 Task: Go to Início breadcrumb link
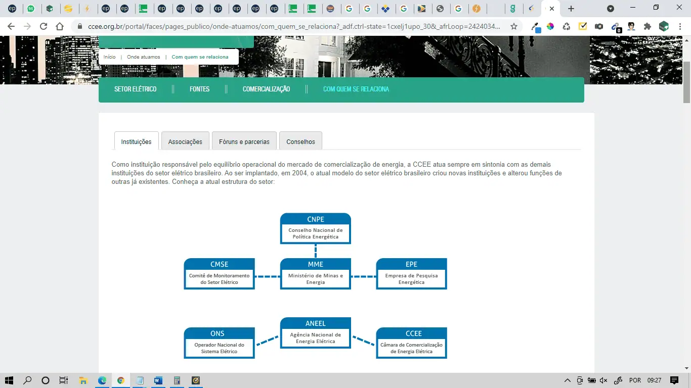pyautogui.click(x=109, y=57)
